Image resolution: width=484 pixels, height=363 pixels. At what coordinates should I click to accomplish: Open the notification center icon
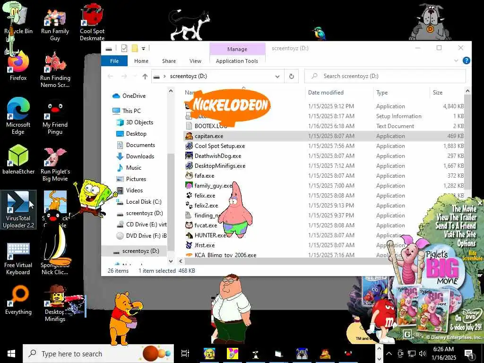tap(469, 354)
